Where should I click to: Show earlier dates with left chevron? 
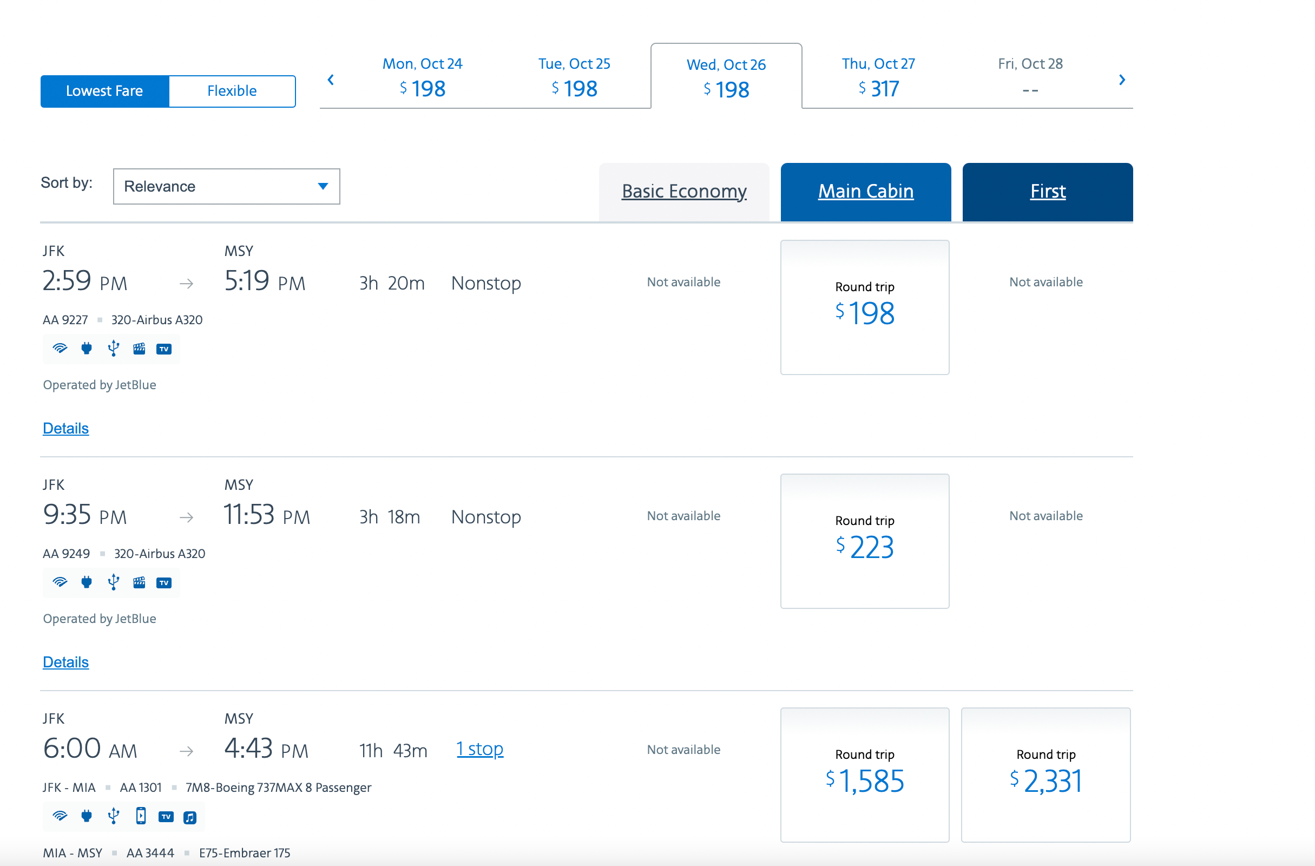331,80
